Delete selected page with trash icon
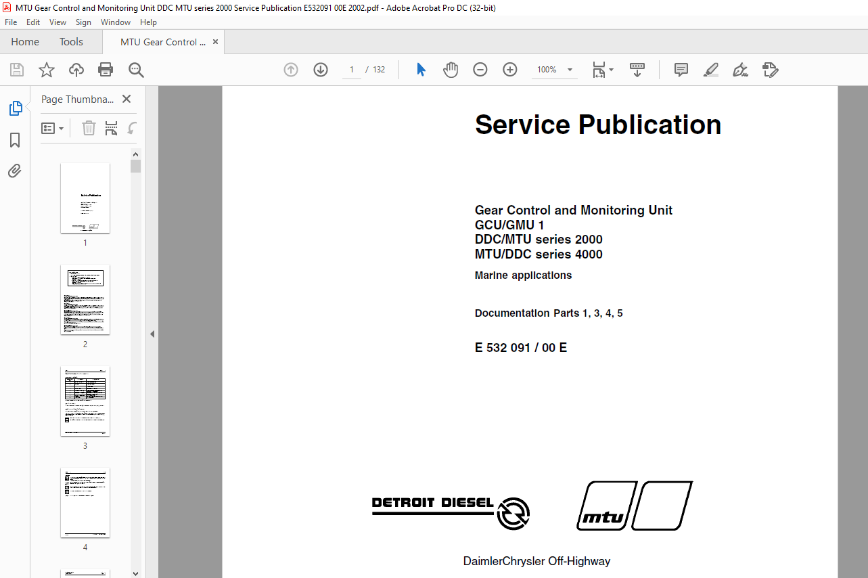 (89, 128)
